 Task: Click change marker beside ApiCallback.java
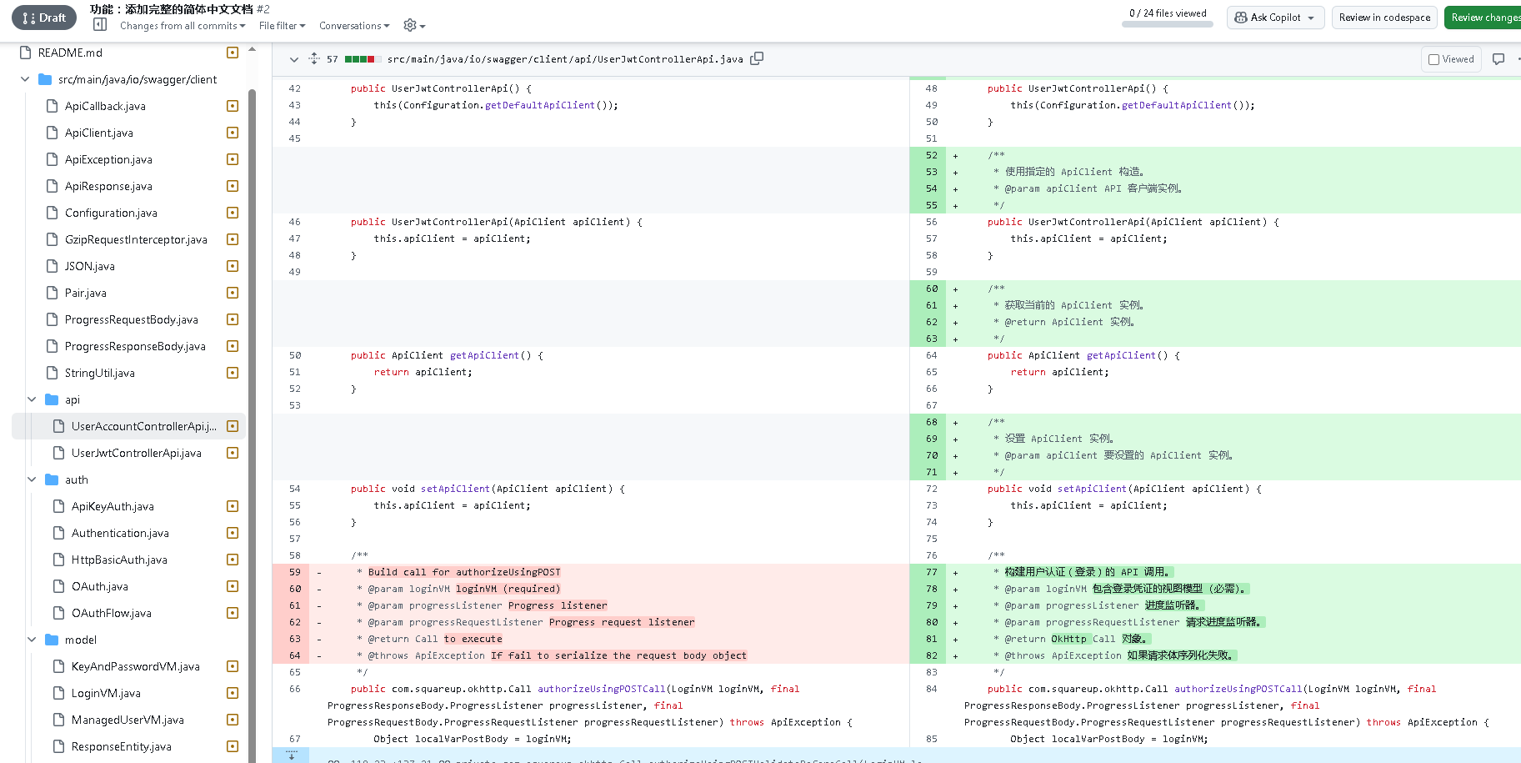pos(233,106)
